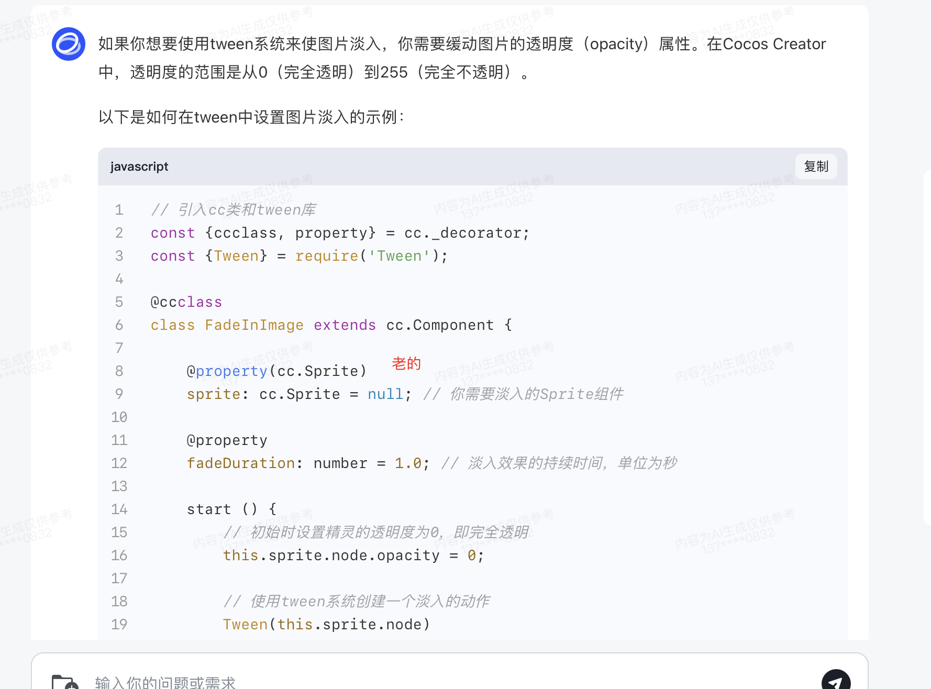931x689 pixels.
Task: Click line number 1 in code gutter
Action: (119, 210)
